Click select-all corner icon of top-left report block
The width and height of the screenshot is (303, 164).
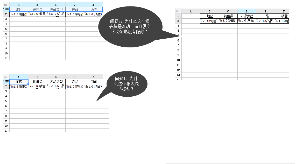[6, 5]
